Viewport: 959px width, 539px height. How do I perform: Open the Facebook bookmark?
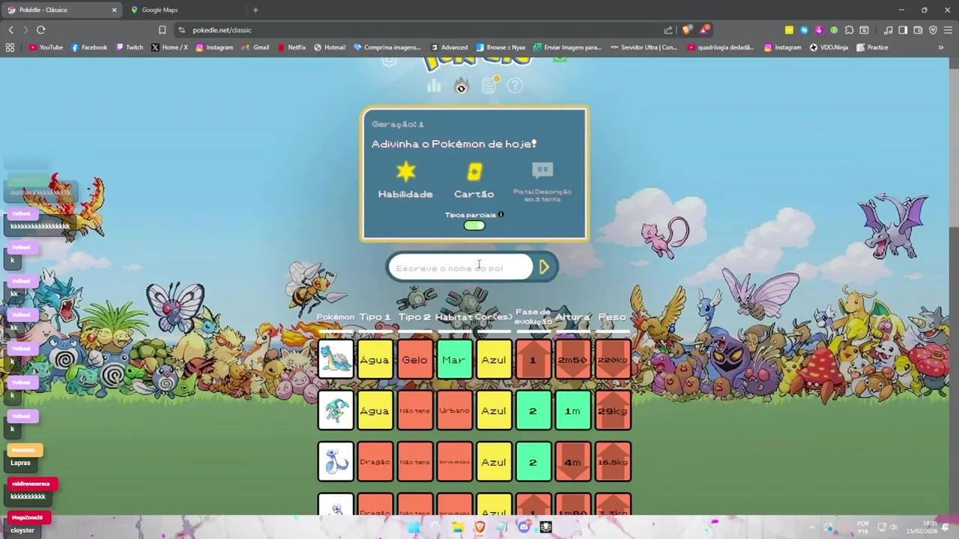click(x=89, y=47)
